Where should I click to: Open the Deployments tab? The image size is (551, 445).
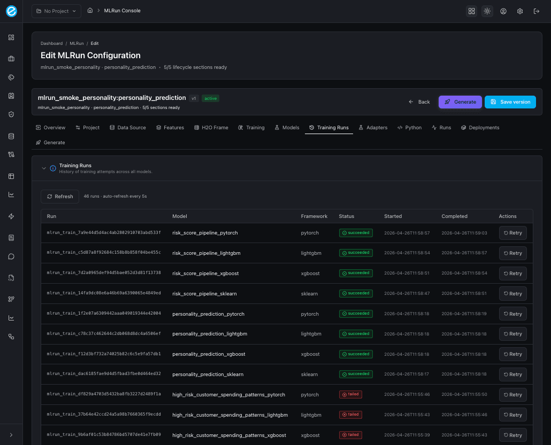(480, 127)
